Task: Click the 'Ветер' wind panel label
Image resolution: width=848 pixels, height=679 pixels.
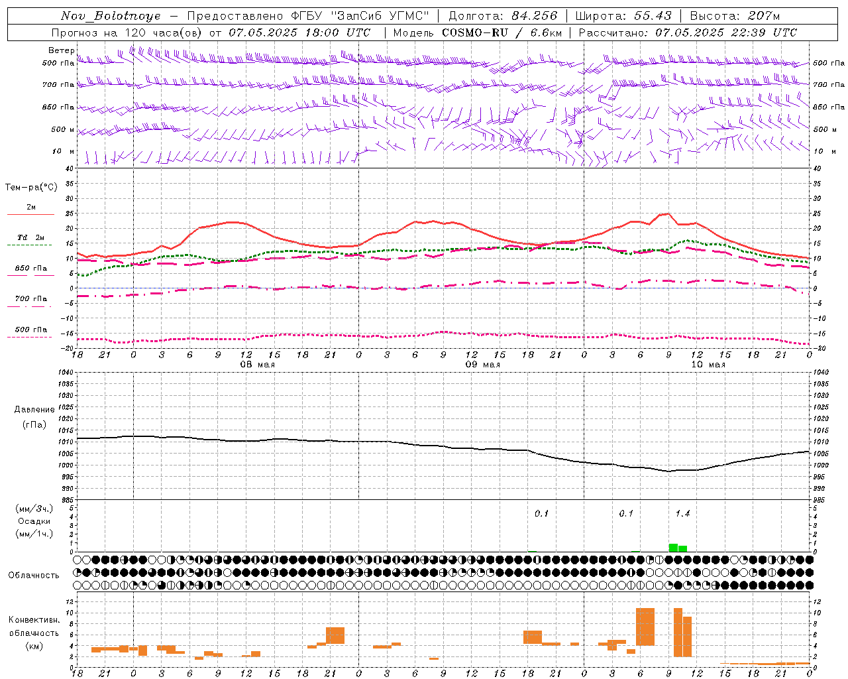Action: tap(62, 50)
